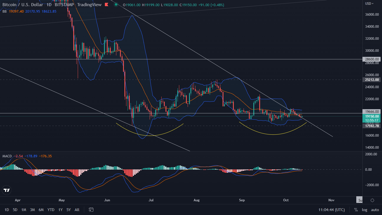The width and height of the screenshot is (382, 215).
Task: Toggle percent scale mode
Action: coord(356,210)
